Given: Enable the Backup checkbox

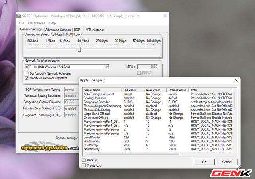Looking at the screenshot, I should point(84,160).
